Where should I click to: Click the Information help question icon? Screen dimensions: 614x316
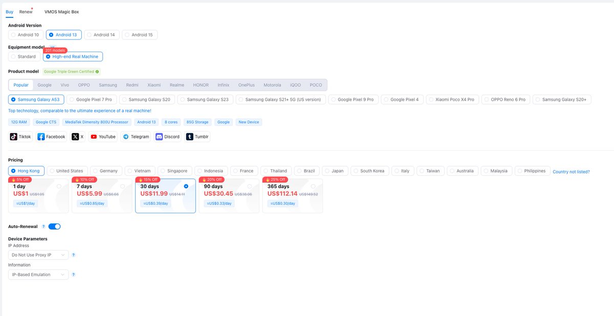pos(74,275)
